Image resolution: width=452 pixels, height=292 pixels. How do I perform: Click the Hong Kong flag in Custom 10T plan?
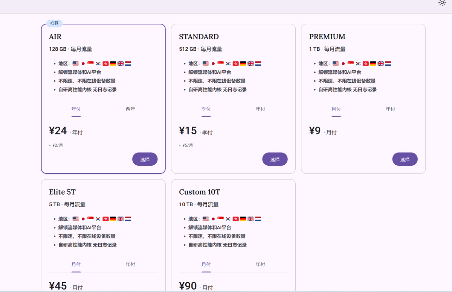coord(235,219)
